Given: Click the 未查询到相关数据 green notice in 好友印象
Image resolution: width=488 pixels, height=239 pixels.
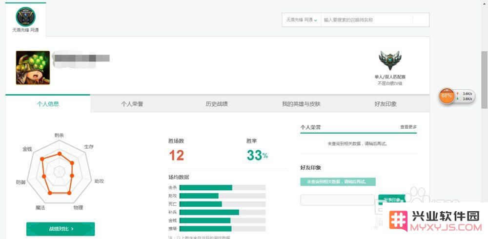Looking at the screenshot, I should (x=338, y=182).
